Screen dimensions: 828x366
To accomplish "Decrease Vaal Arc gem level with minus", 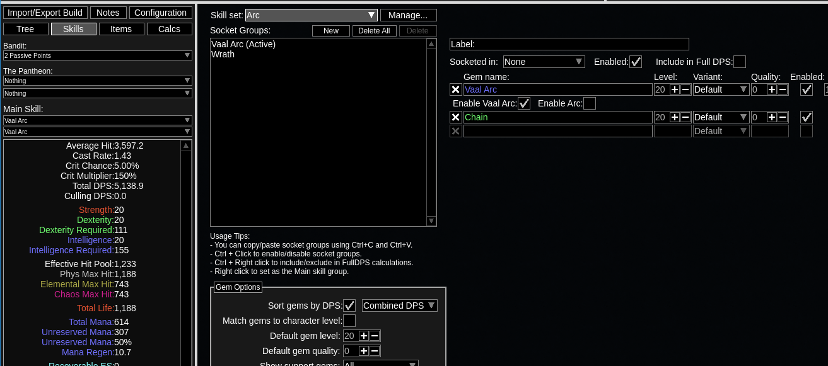I will click(685, 89).
